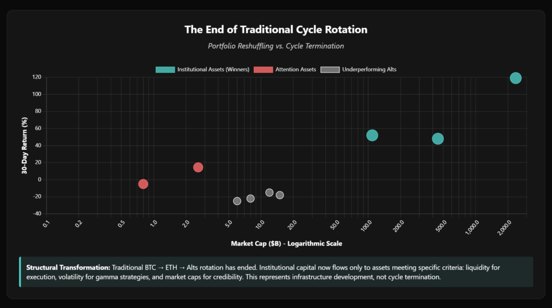Click the red data point with positive return

pyautogui.click(x=198, y=167)
